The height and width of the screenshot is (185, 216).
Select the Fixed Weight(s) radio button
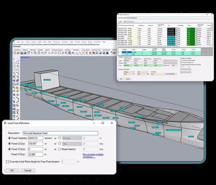pos(9,138)
